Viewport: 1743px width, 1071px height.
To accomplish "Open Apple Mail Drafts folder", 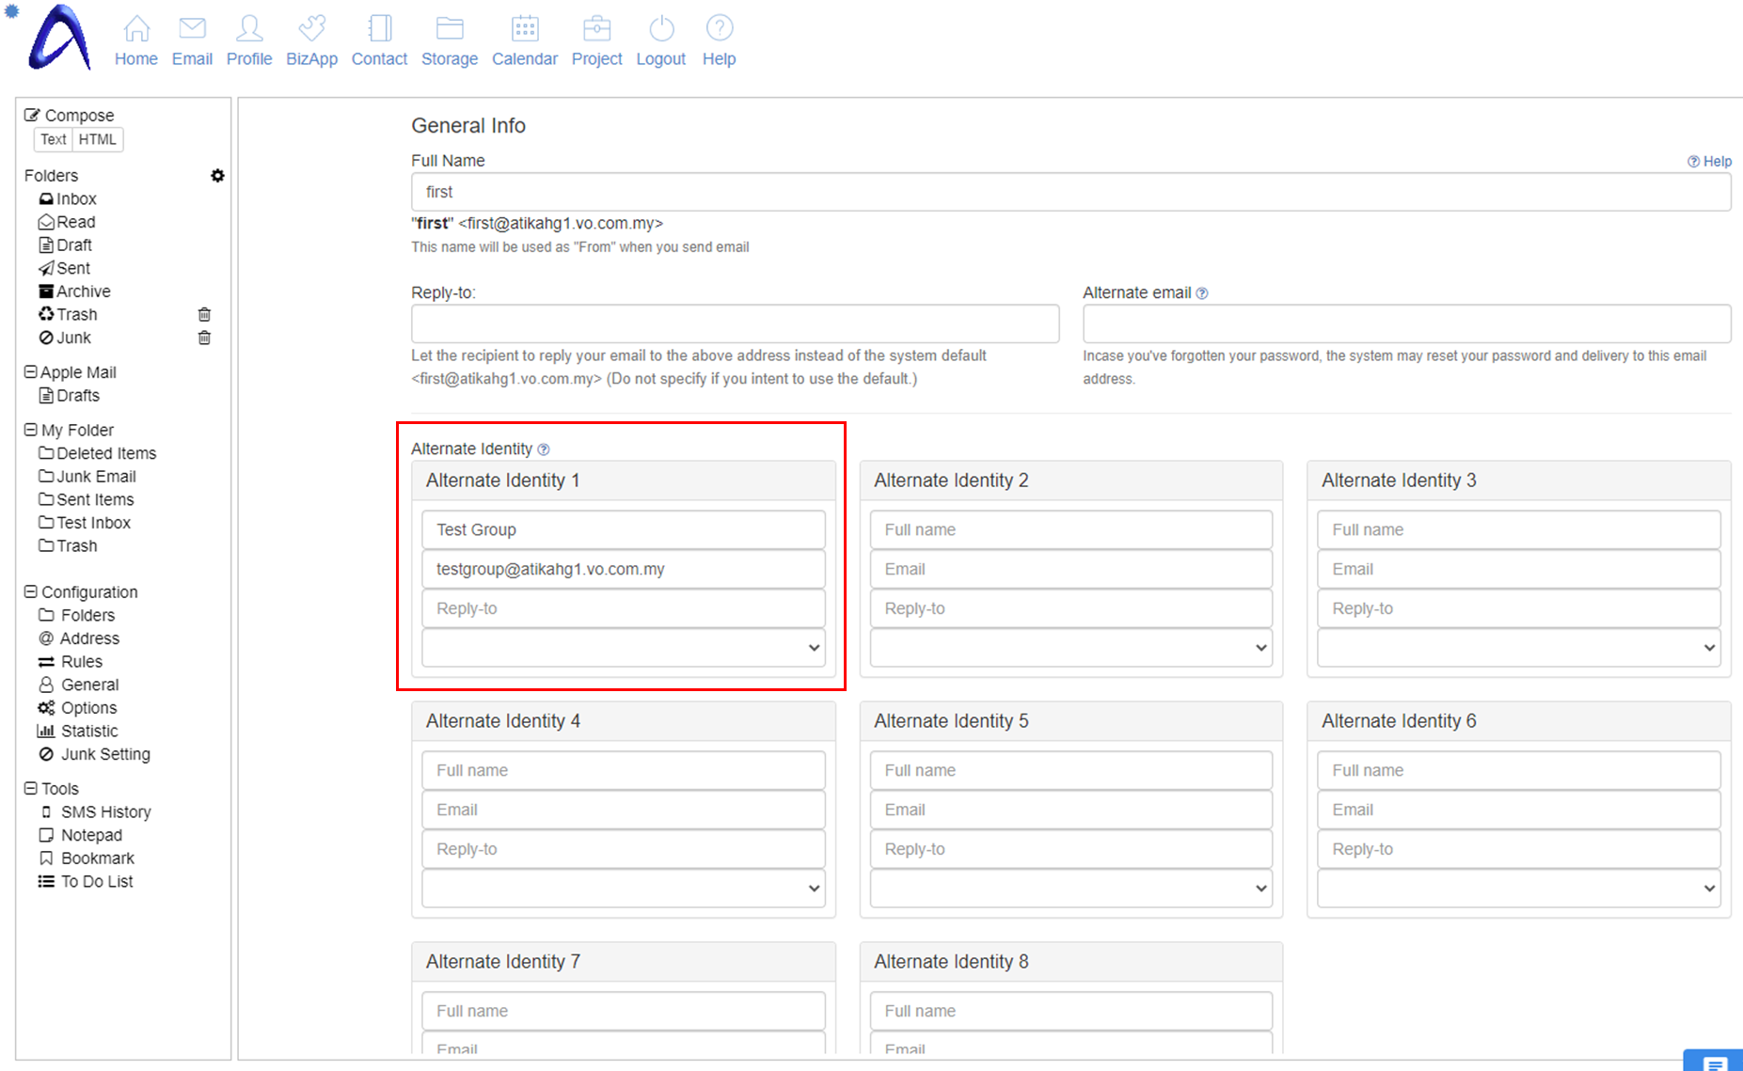I will click(x=69, y=396).
